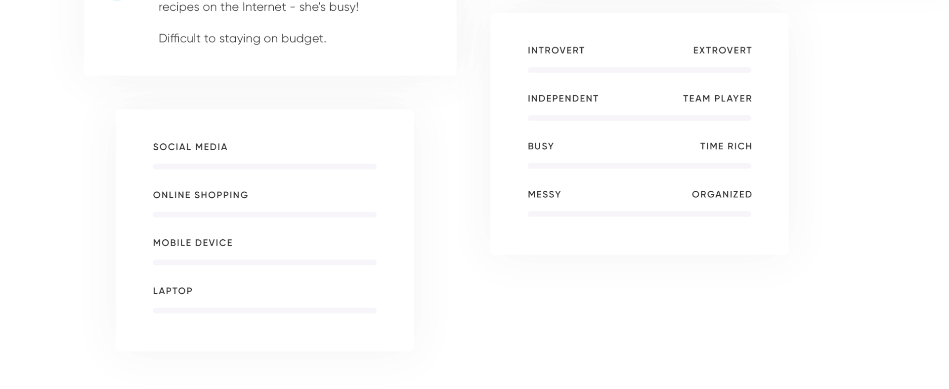Click the TIME RICH label
The image size is (949, 389).
726,146
